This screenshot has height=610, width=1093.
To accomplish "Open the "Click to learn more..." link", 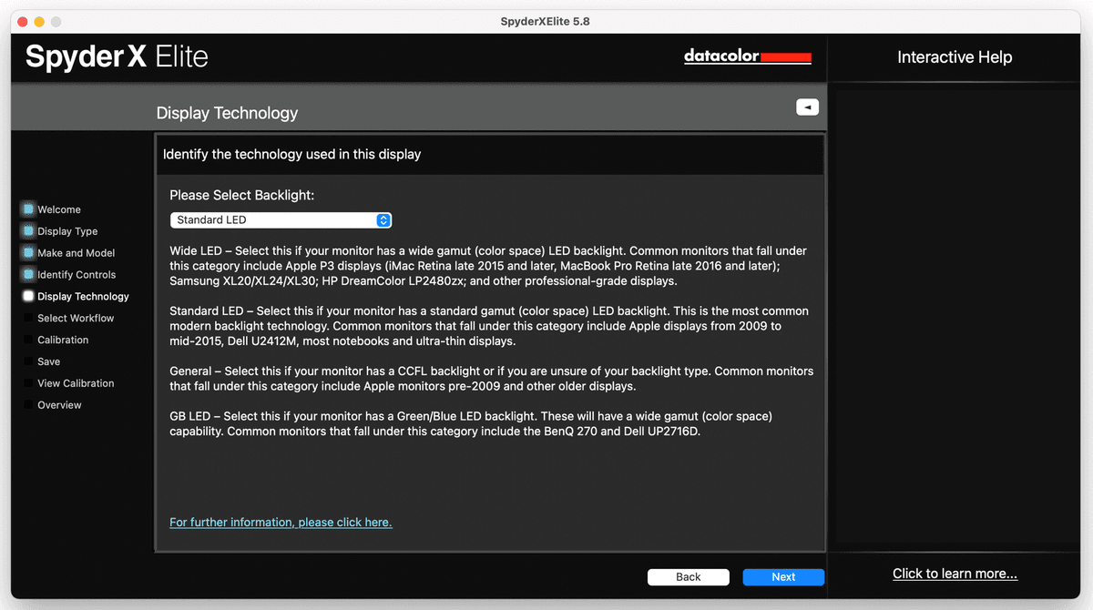I will click(x=955, y=573).
